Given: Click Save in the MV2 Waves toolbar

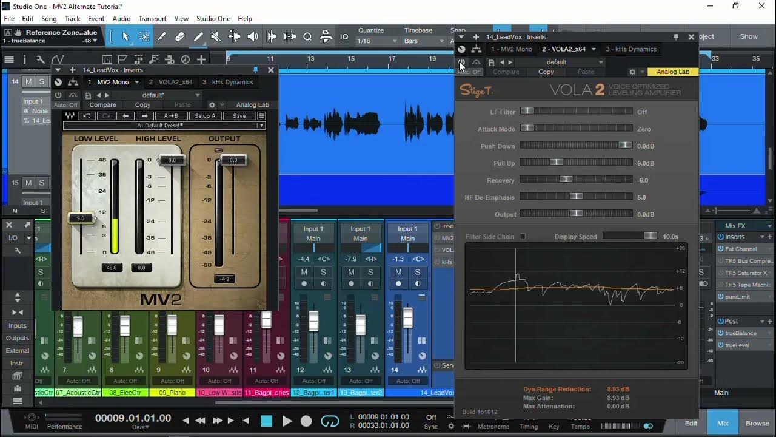Looking at the screenshot, I should click(x=239, y=116).
